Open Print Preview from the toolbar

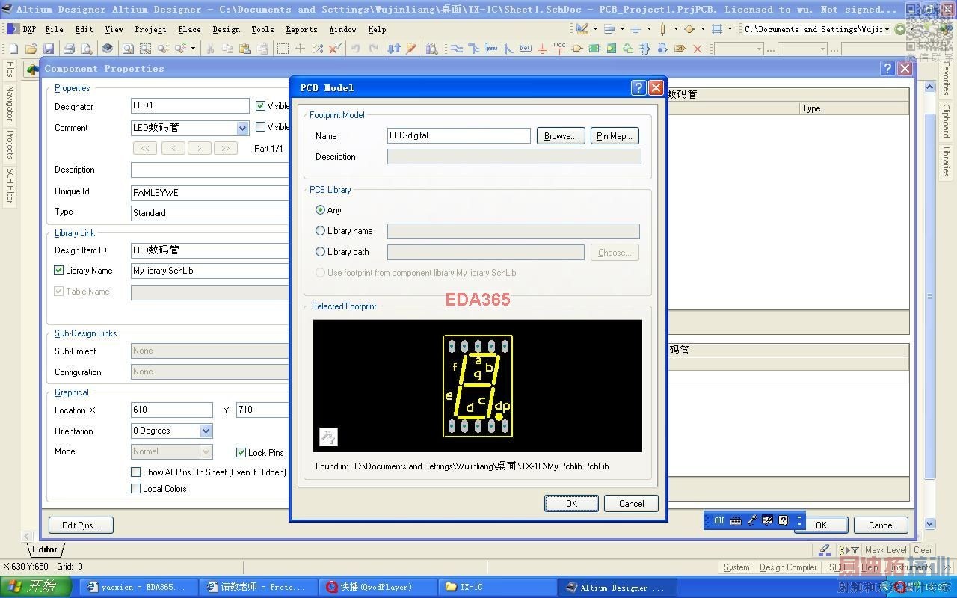(x=87, y=49)
